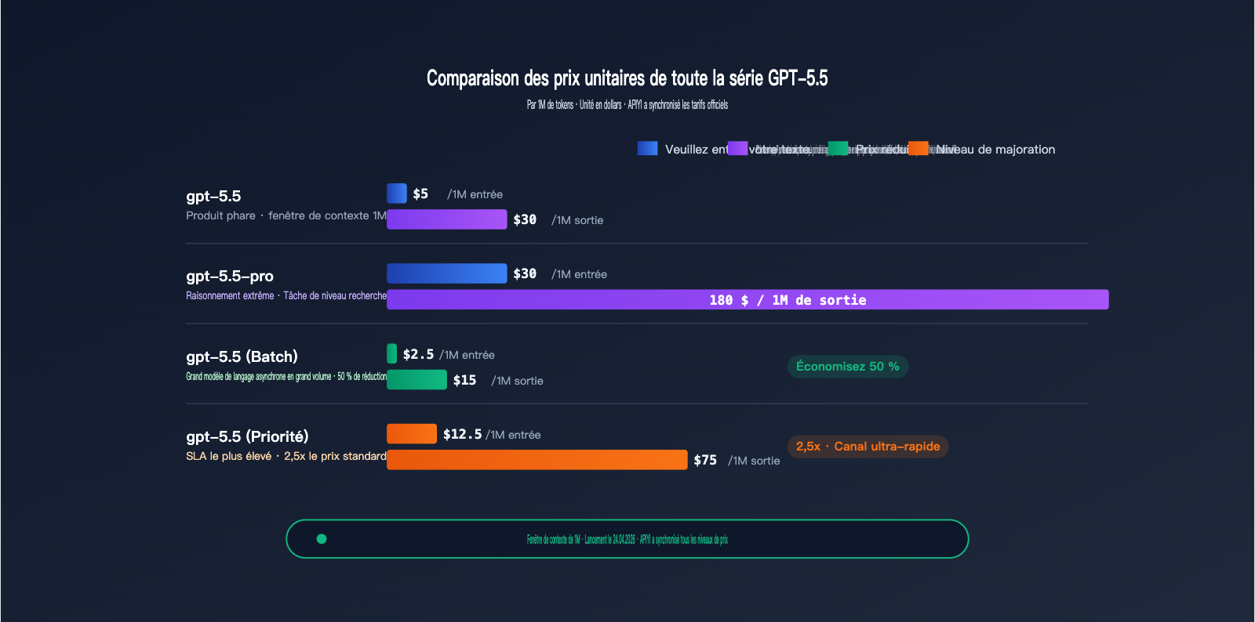Click the blue legend color swatch

pos(647,148)
